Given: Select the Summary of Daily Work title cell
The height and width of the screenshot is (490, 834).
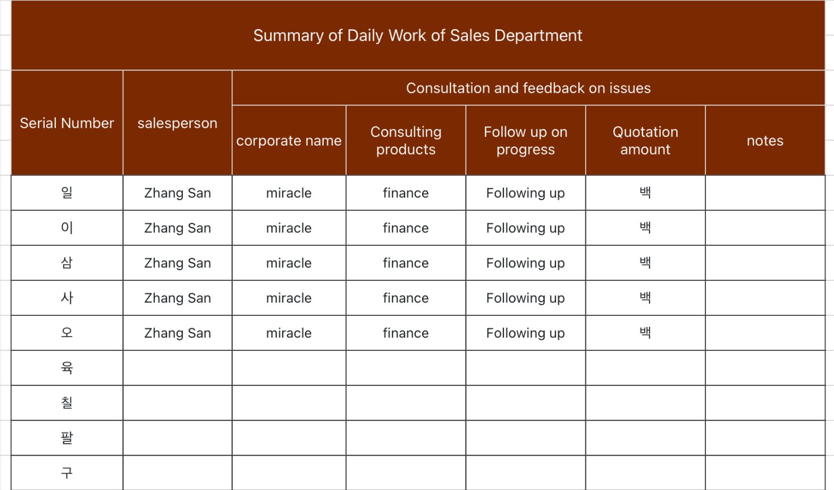Looking at the screenshot, I should tap(418, 36).
